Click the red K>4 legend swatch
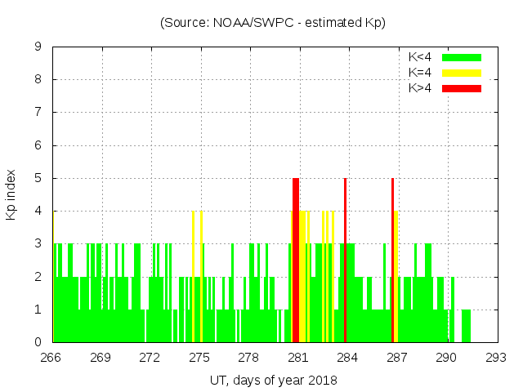Screen dimensions: 523x392 (x=462, y=88)
